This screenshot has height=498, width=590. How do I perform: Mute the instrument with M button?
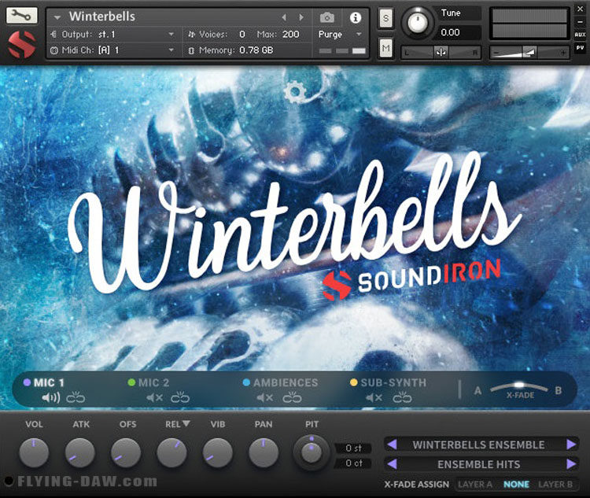pyautogui.click(x=385, y=48)
